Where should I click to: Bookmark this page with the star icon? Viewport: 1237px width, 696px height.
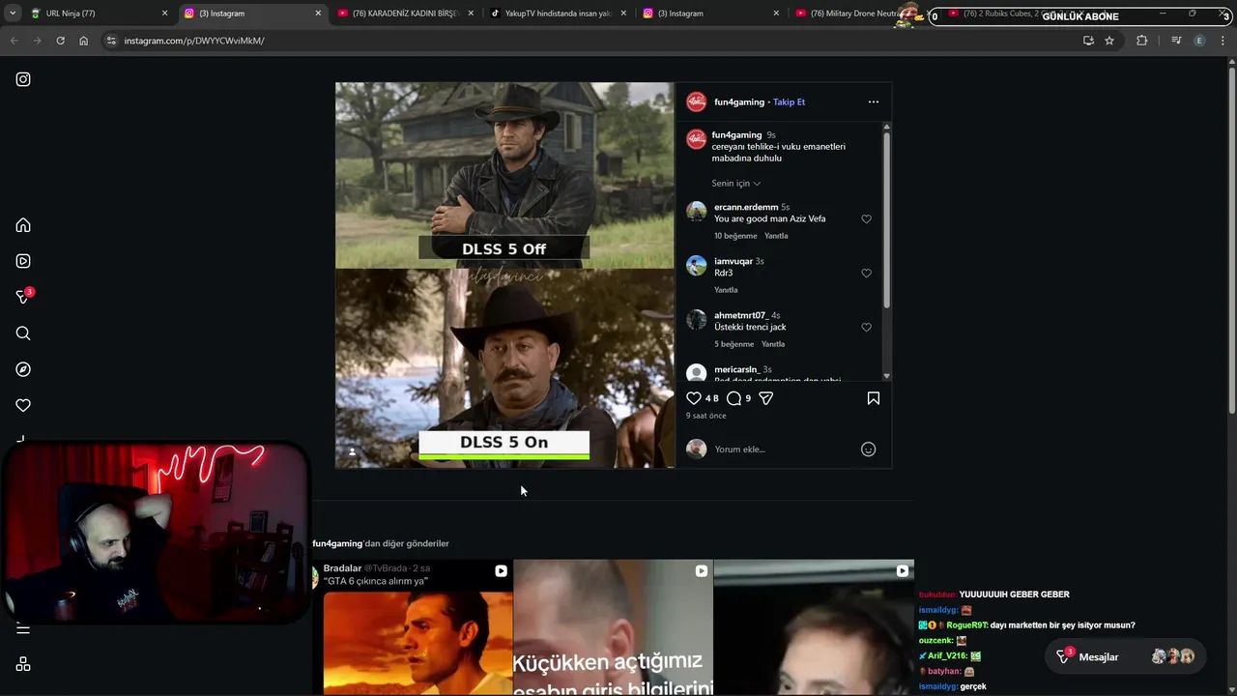pos(1109,41)
